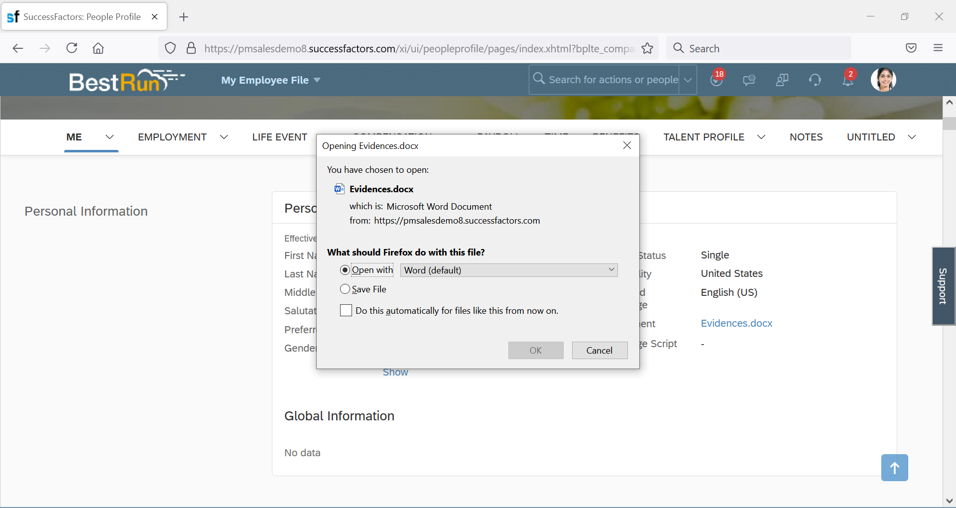Open to-do icon with 18 badge
The image size is (956, 508).
tap(717, 79)
